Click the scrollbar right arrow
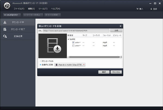The width and height of the screenshot is (163, 110). point(121,57)
